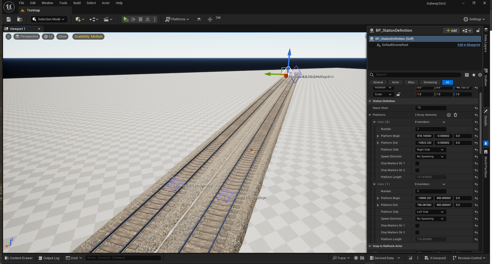The height and width of the screenshot is (264, 492).
Task: Click the Edit in Blueprint link
Action: 469,45
